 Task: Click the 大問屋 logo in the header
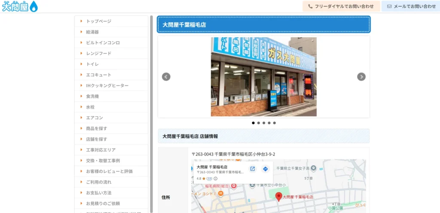click(20, 6)
